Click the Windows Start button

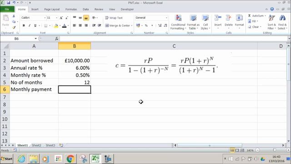[7, 159]
